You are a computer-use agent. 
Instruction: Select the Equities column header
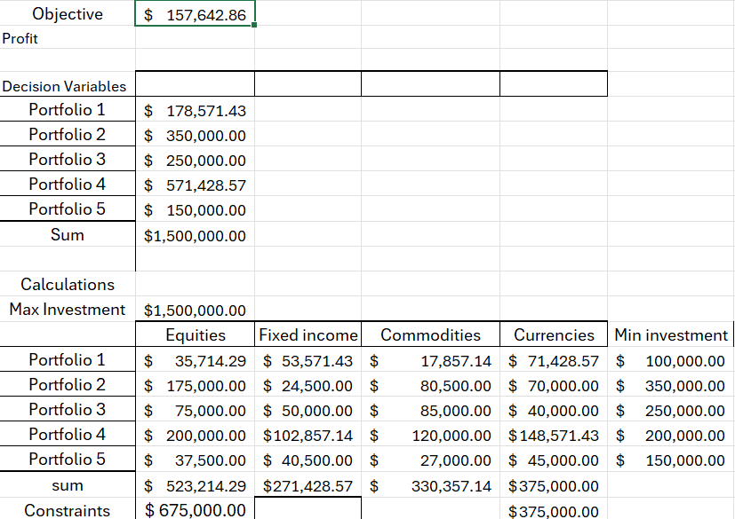pos(195,334)
